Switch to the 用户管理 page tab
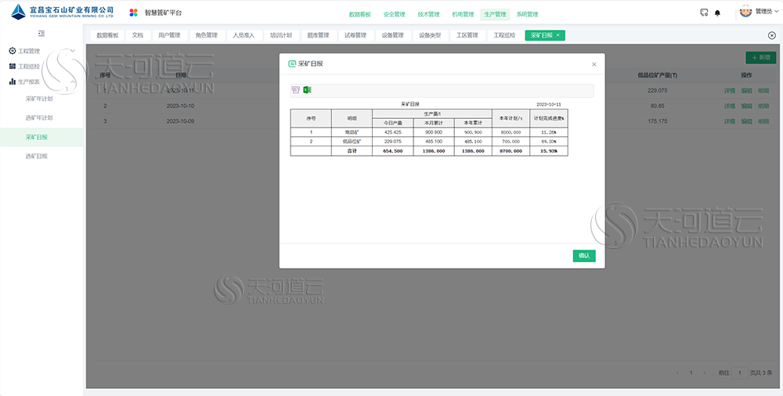 coord(169,35)
